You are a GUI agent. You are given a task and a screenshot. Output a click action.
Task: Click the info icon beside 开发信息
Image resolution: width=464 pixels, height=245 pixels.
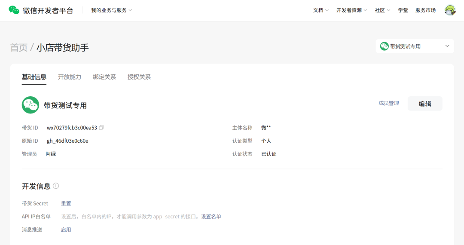tap(56, 186)
